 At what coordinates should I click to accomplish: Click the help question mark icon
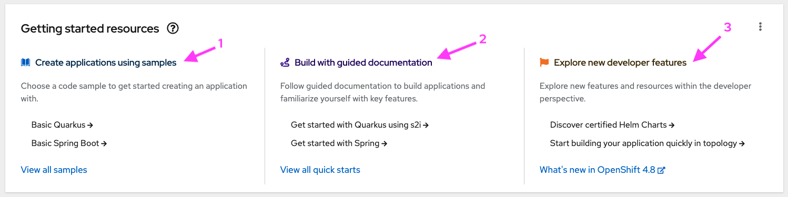173,28
